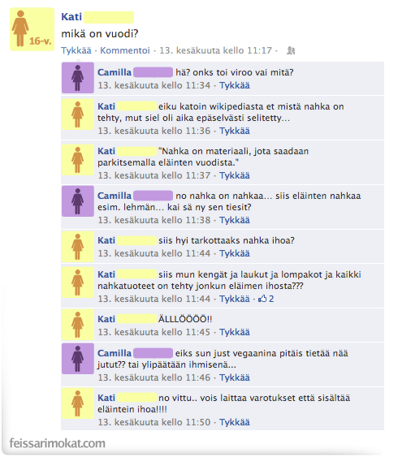Image resolution: width=398 pixels, height=457 pixels.
Task: Click Kati's large 16-v. profile avatar
Action: 32,29
